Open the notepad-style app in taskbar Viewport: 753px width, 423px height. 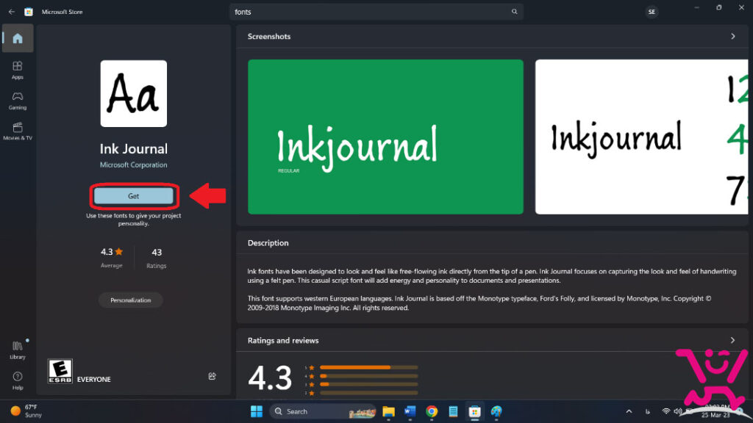point(453,411)
